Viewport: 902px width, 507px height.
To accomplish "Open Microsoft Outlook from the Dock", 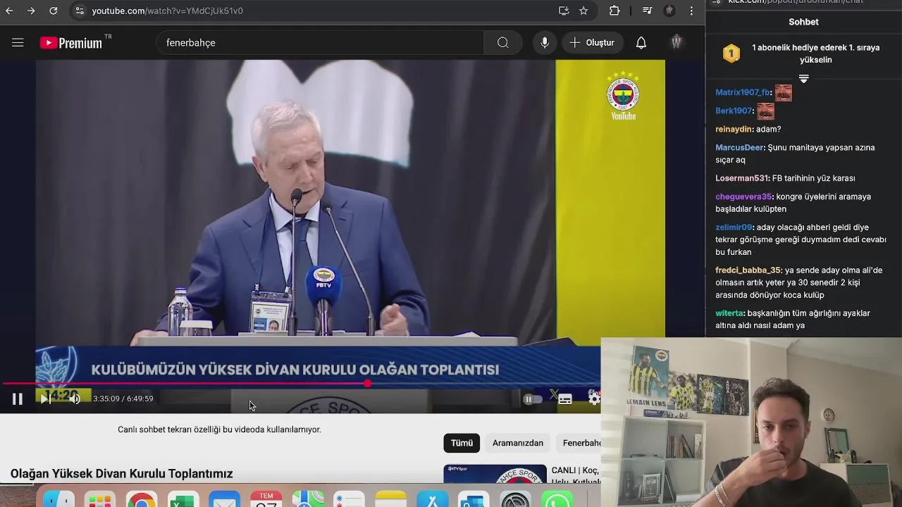I will click(x=474, y=499).
